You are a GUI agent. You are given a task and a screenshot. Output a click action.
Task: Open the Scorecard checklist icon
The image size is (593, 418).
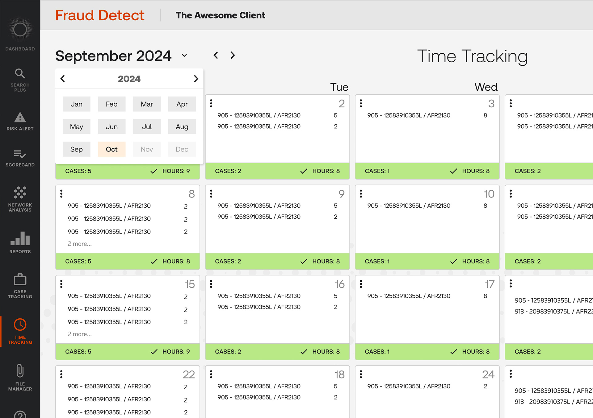(20, 154)
